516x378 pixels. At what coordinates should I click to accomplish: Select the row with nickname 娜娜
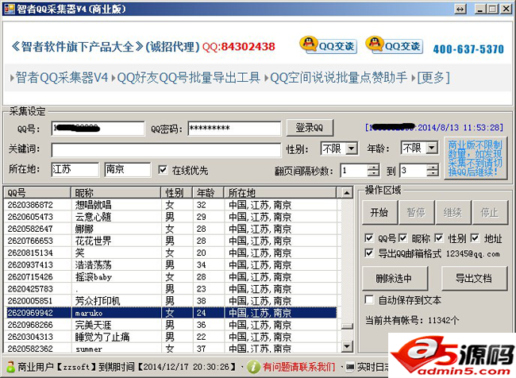[x=171, y=229]
